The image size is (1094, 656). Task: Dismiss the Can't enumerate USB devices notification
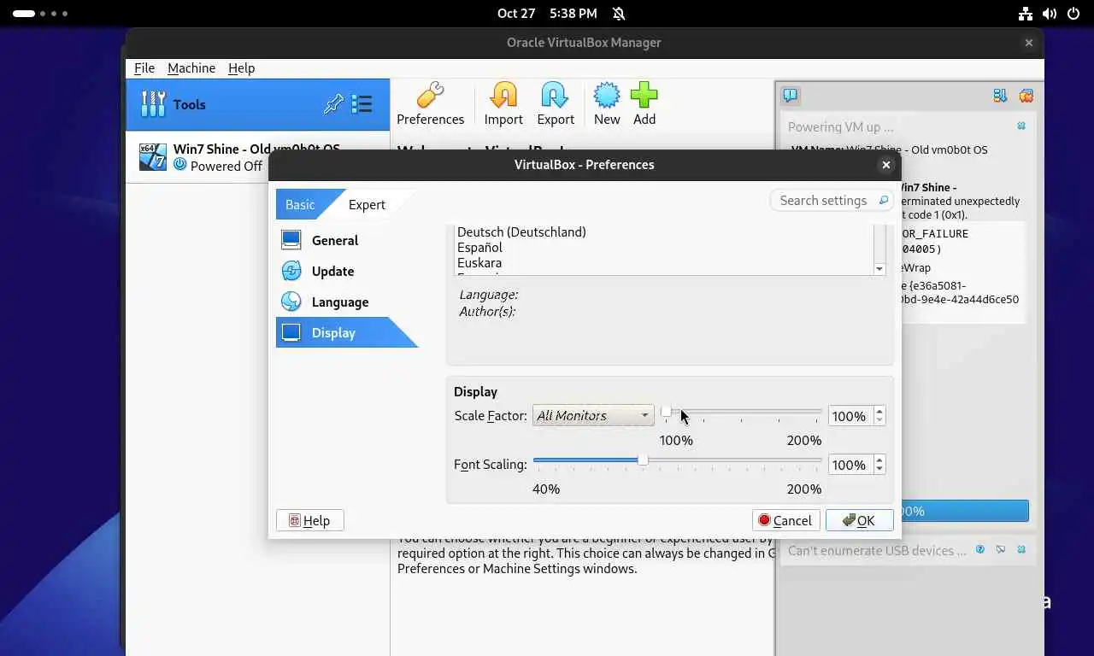[x=1020, y=550]
